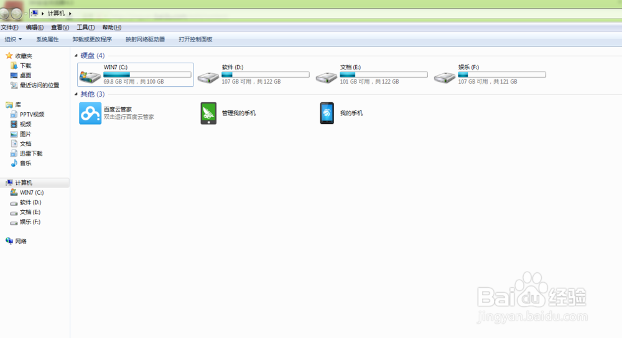Viewport: 622px width, 338px height.
Task: Click the WIN7 (C:) icon in navigation tree
Action: click(x=14, y=192)
